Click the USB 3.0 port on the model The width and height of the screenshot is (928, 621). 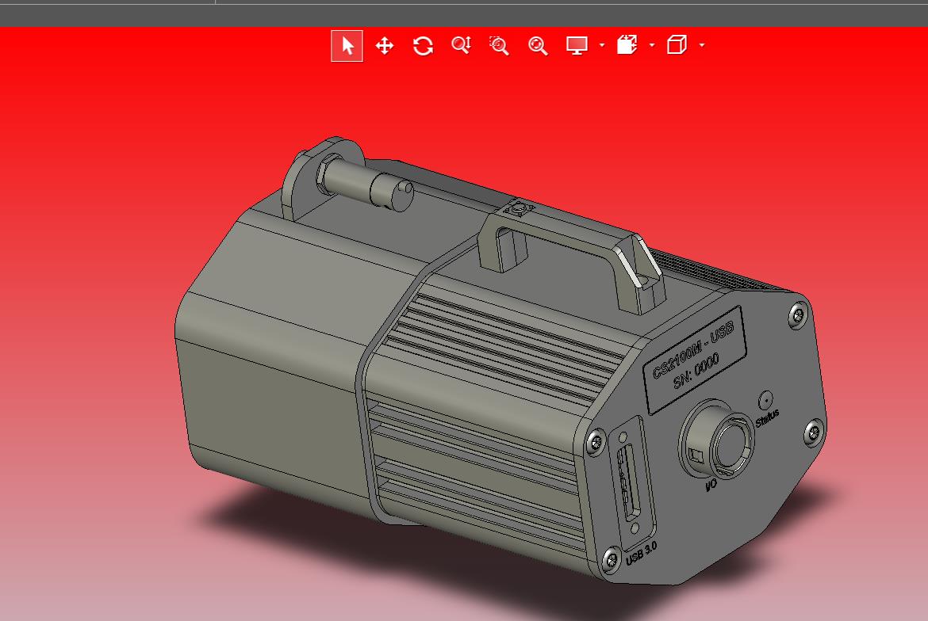628,484
